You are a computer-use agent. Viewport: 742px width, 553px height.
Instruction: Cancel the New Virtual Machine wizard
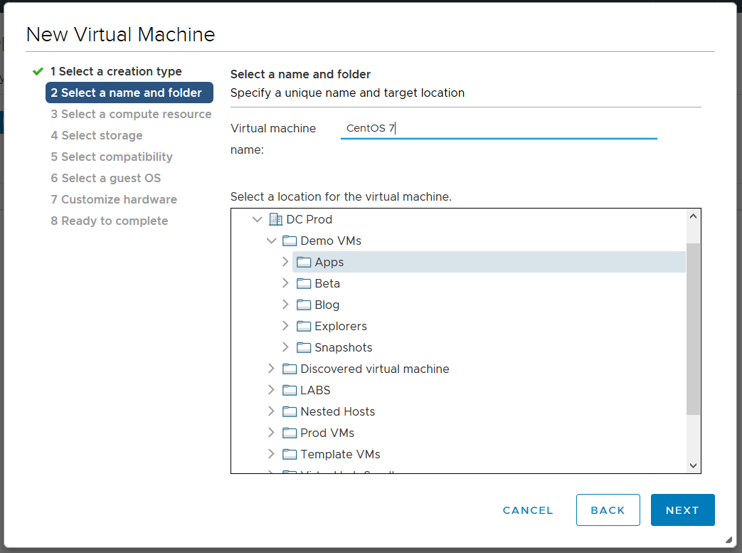coord(528,510)
